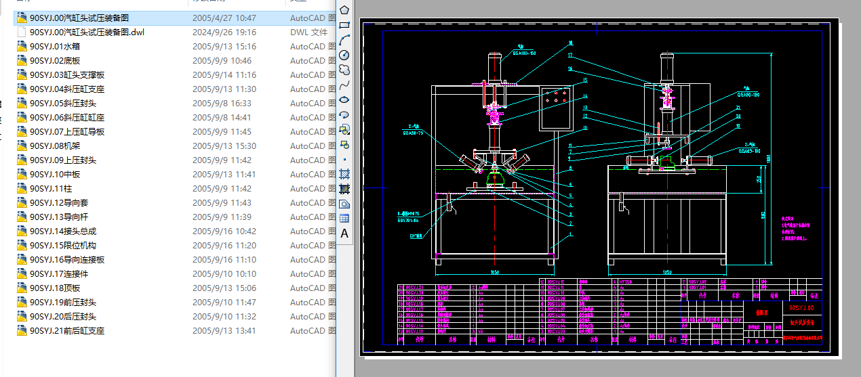The width and height of the screenshot is (861, 377).
Task: Activate the Ellipse tool
Action: coord(344,99)
